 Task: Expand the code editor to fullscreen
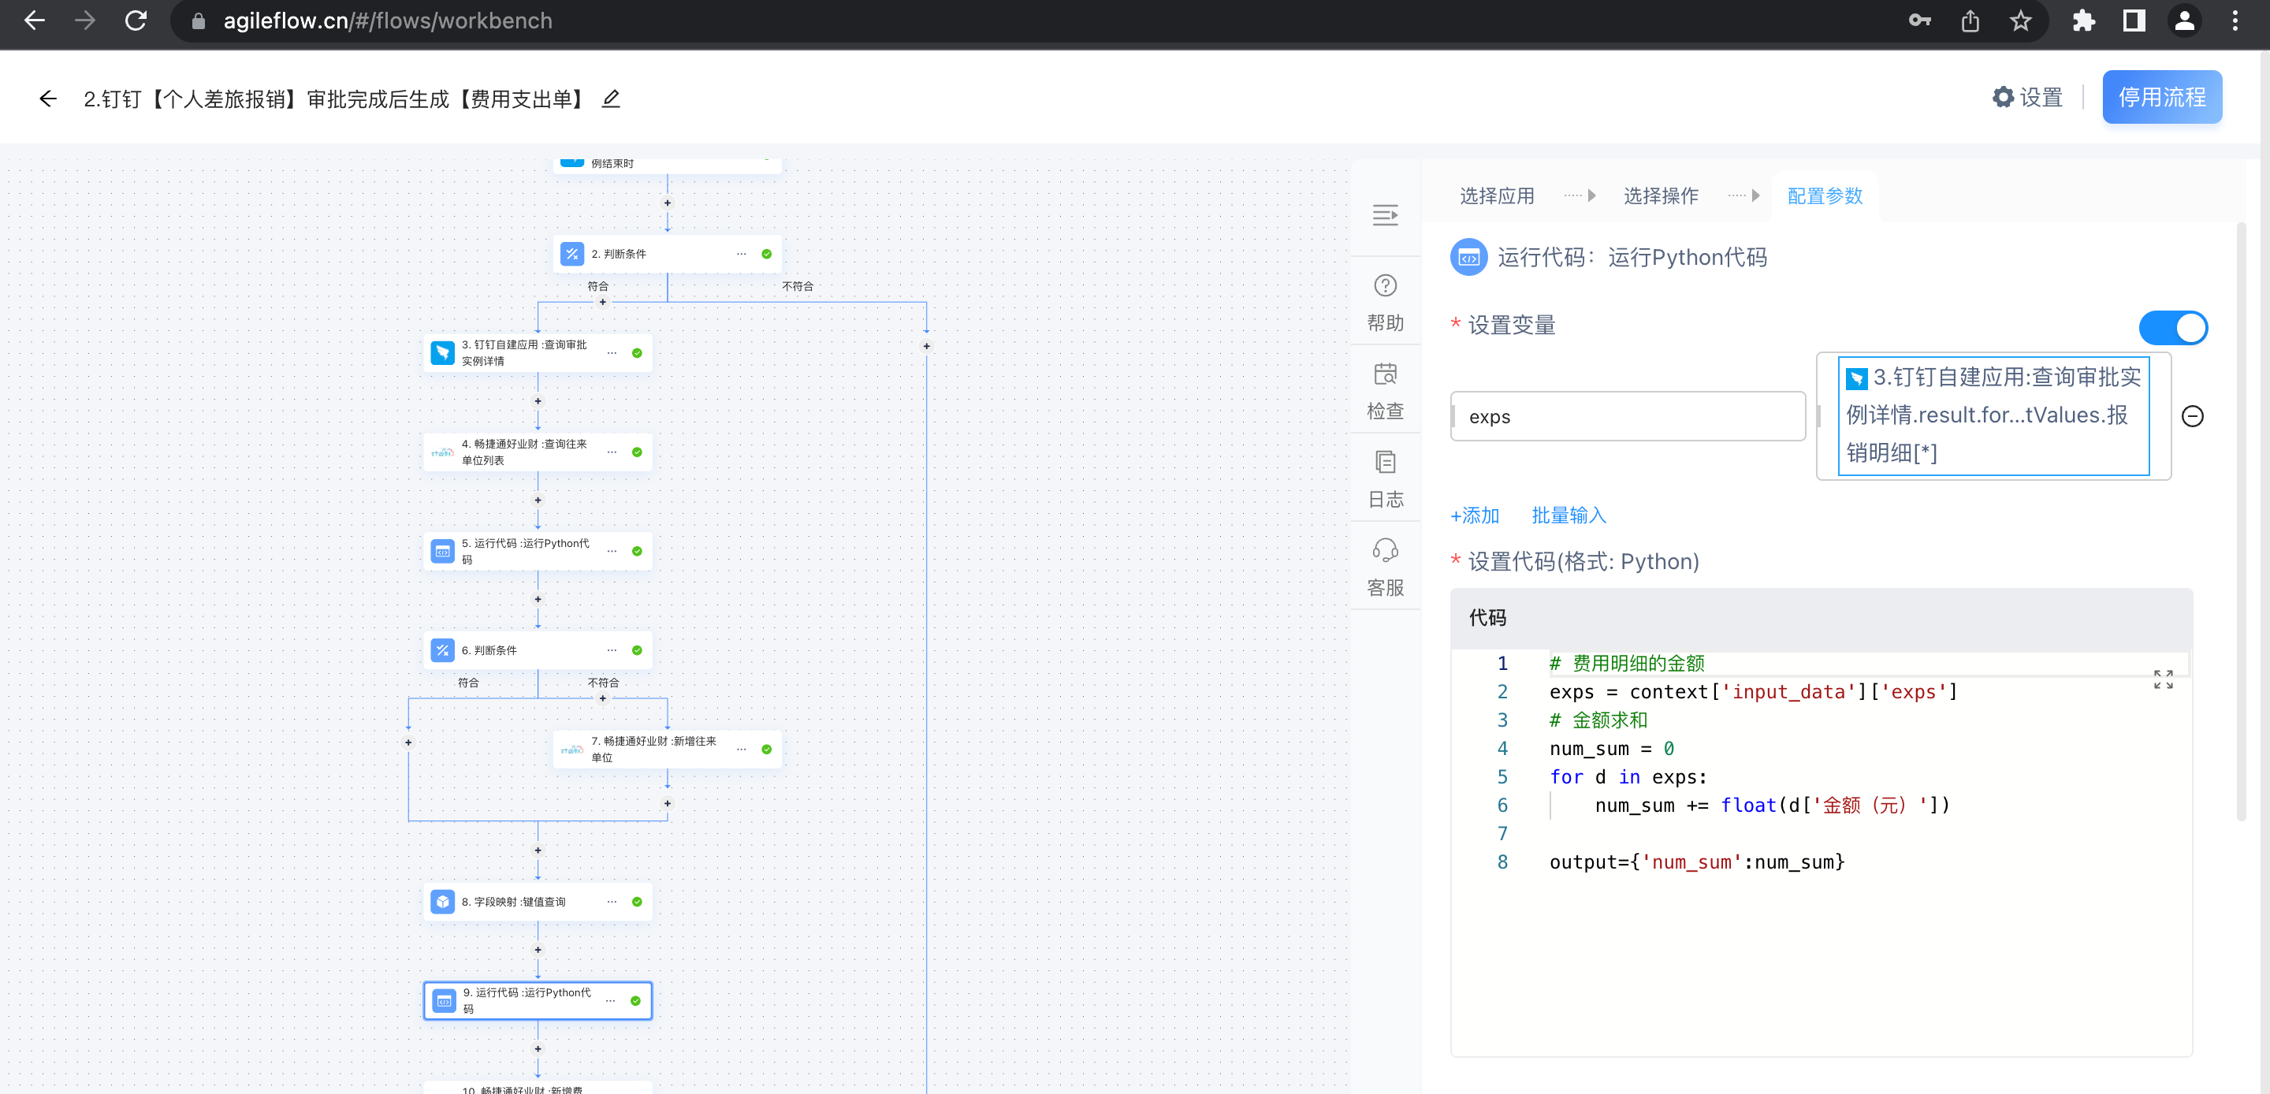pyautogui.click(x=2163, y=679)
